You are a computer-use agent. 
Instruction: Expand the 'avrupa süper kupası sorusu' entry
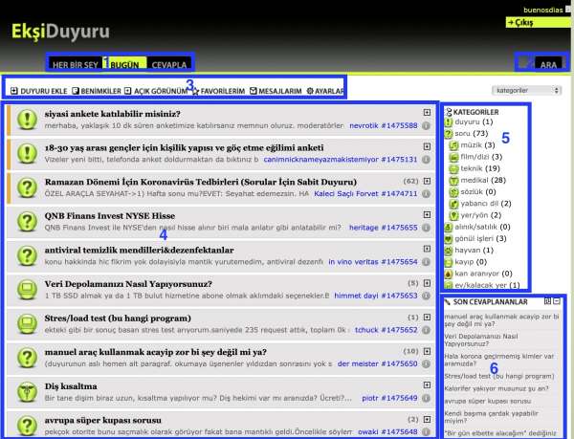(x=427, y=419)
